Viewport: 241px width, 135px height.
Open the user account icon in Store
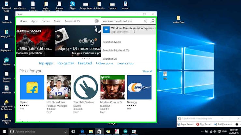[96, 21]
